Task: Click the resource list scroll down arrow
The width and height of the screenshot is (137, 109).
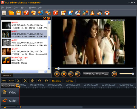Action: pos(49,69)
